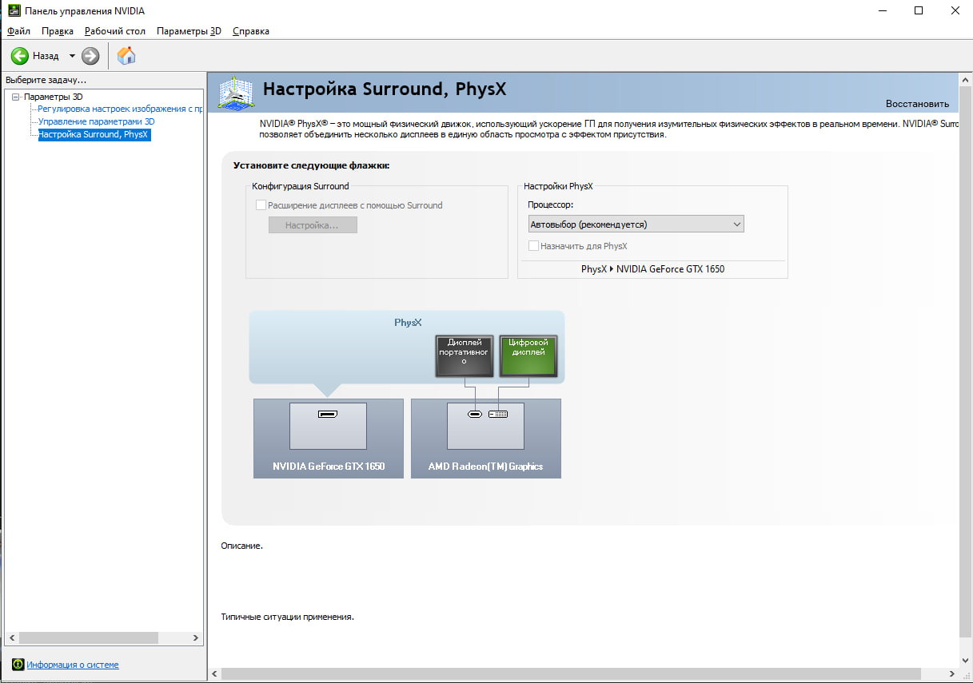This screenshot has height=683, width=973.
Task: Collapse the Параметры 3D tree node
Action: pos(15,97)
